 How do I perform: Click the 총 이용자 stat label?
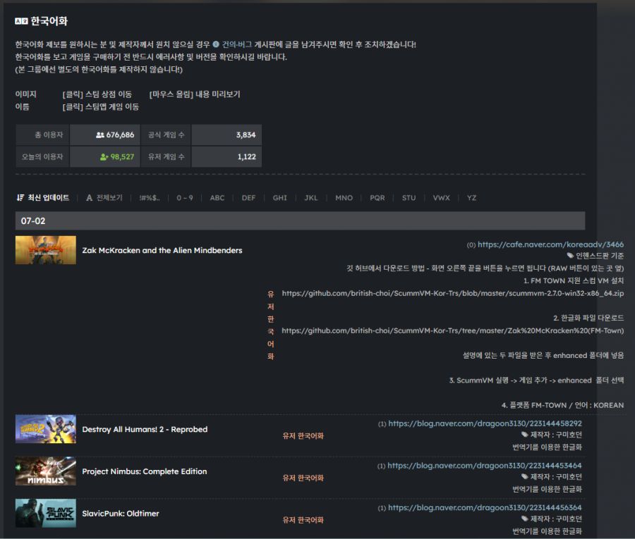point(49,135)
